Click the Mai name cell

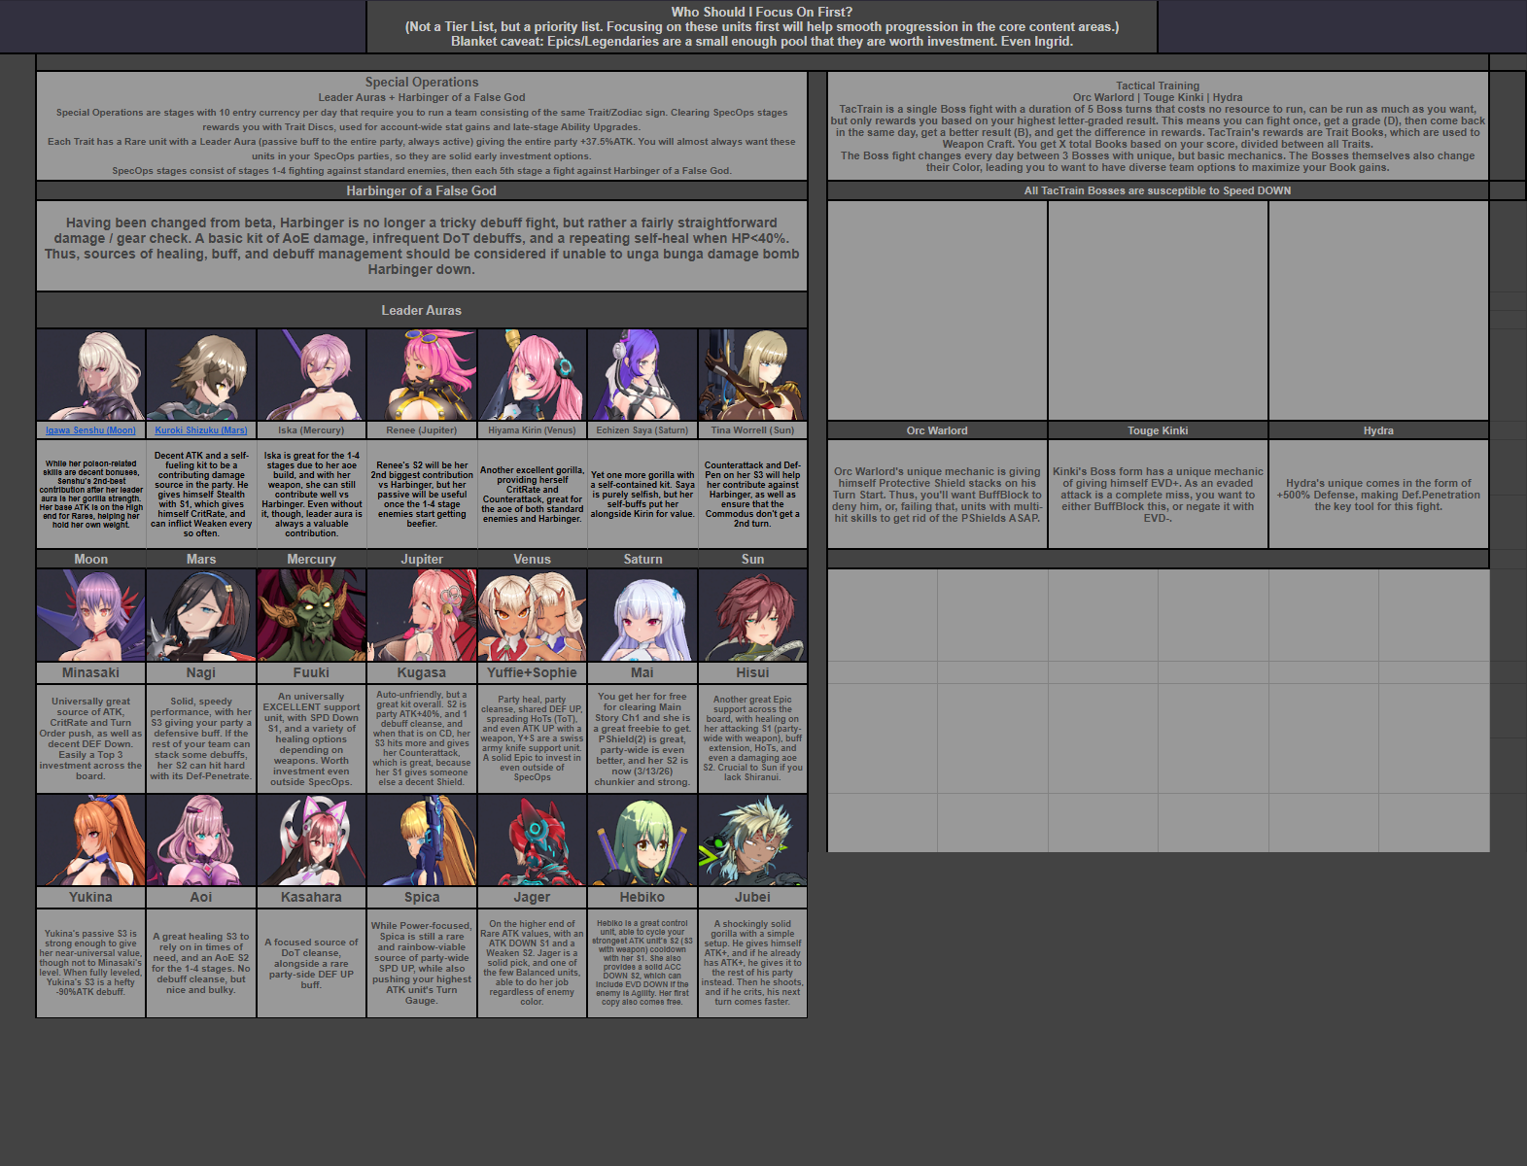(x=642, y=672)
